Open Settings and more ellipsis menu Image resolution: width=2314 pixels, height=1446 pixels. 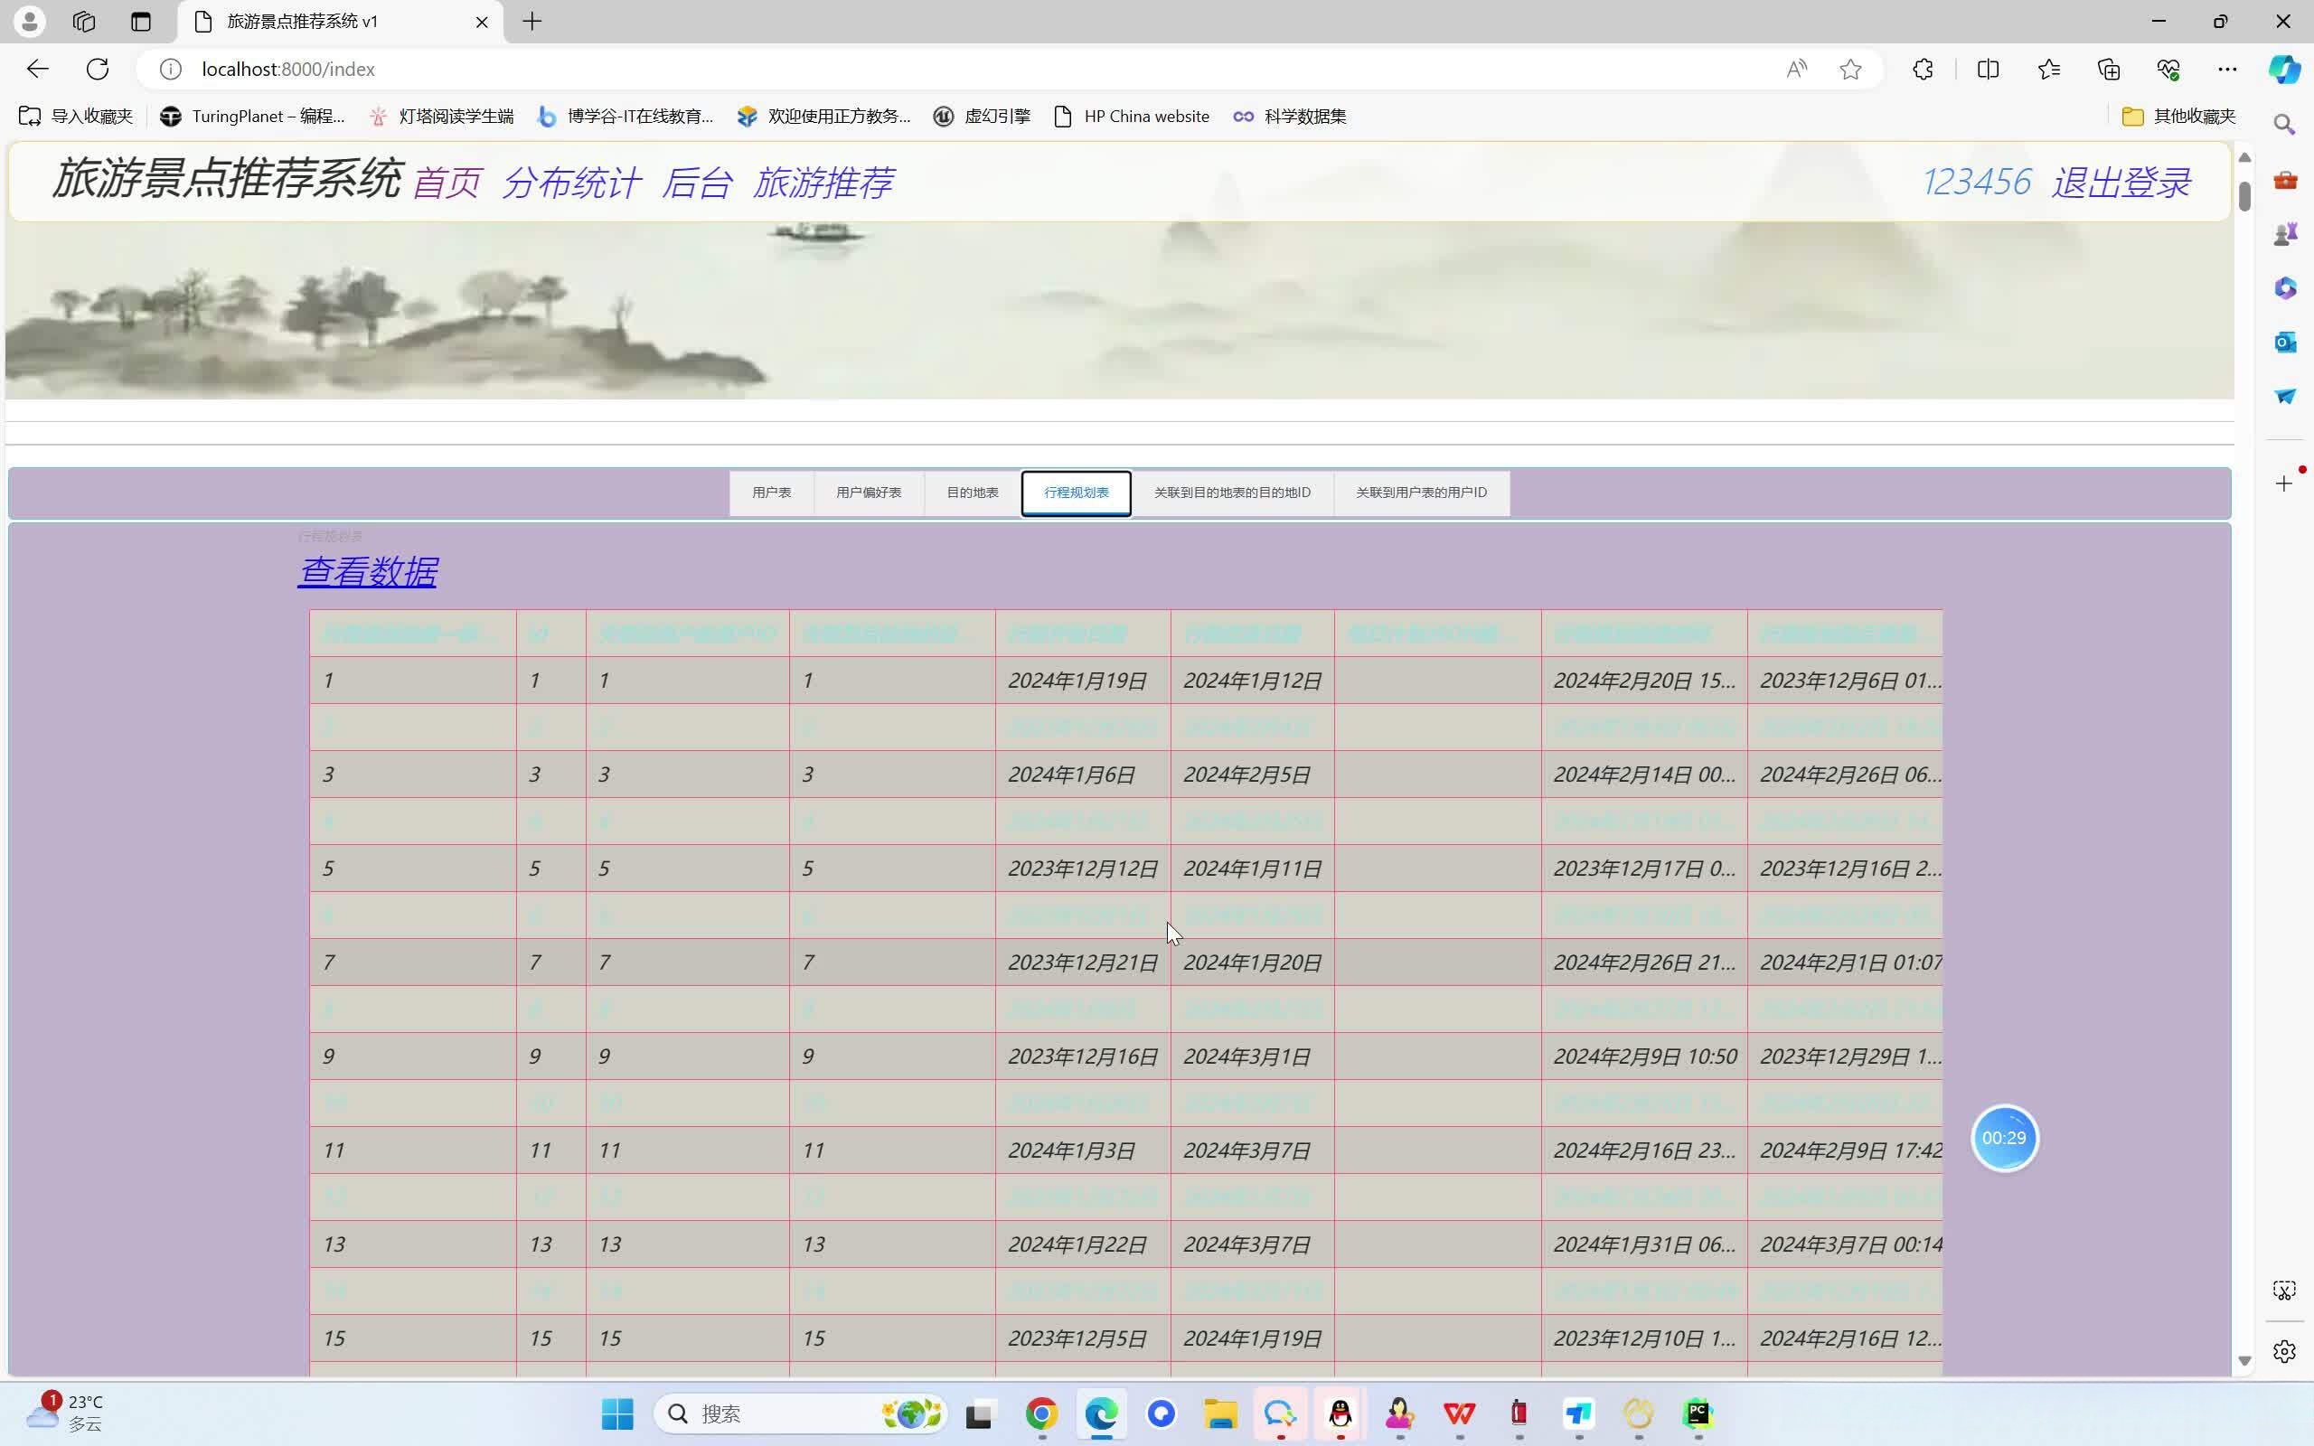pyautogui.click(x=2227, y=69)
